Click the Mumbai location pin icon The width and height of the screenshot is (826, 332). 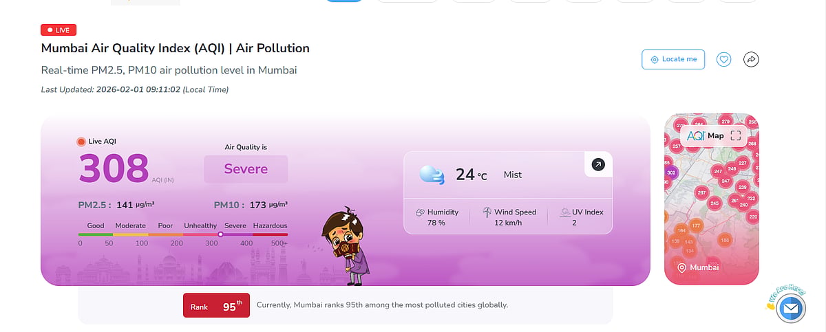(x=682, y=267)
